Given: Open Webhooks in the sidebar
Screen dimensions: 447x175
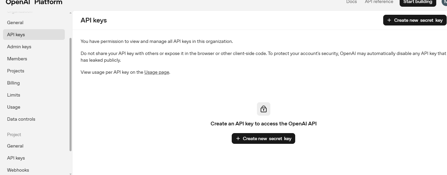Looking at the screenshot, I should point(34,170).
